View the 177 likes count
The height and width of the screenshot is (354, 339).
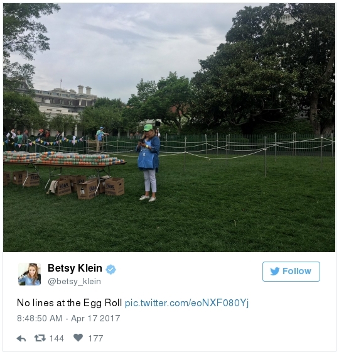(95, 338)
